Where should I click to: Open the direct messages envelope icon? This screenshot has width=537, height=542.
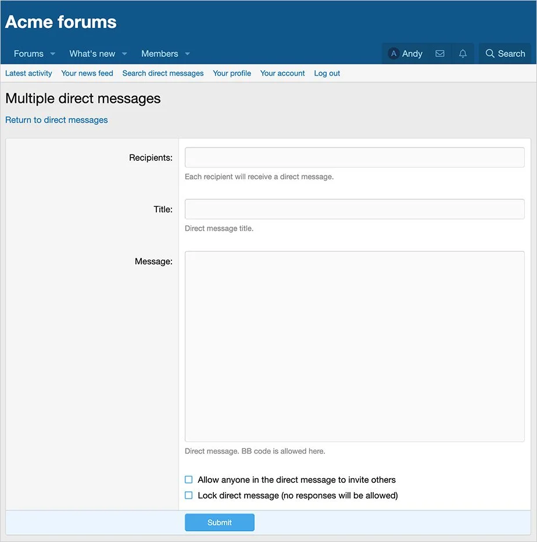440,53
